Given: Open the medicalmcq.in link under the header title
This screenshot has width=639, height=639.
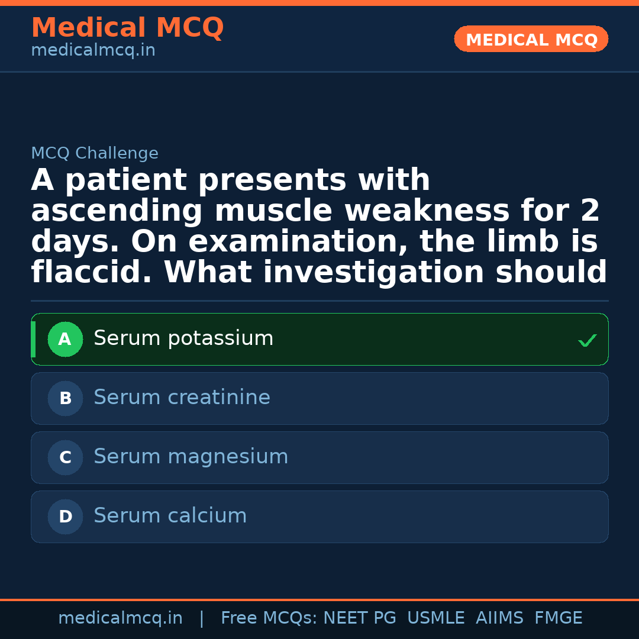Looking at the screenshot, I should coord(93,51).
